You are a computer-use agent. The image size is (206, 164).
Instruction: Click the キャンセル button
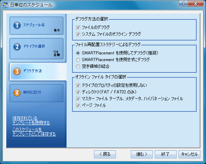(190, 154)
